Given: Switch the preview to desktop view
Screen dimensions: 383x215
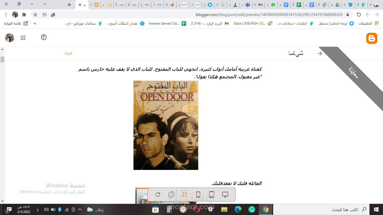Looking at the screenshot, I should click(225, 195).
